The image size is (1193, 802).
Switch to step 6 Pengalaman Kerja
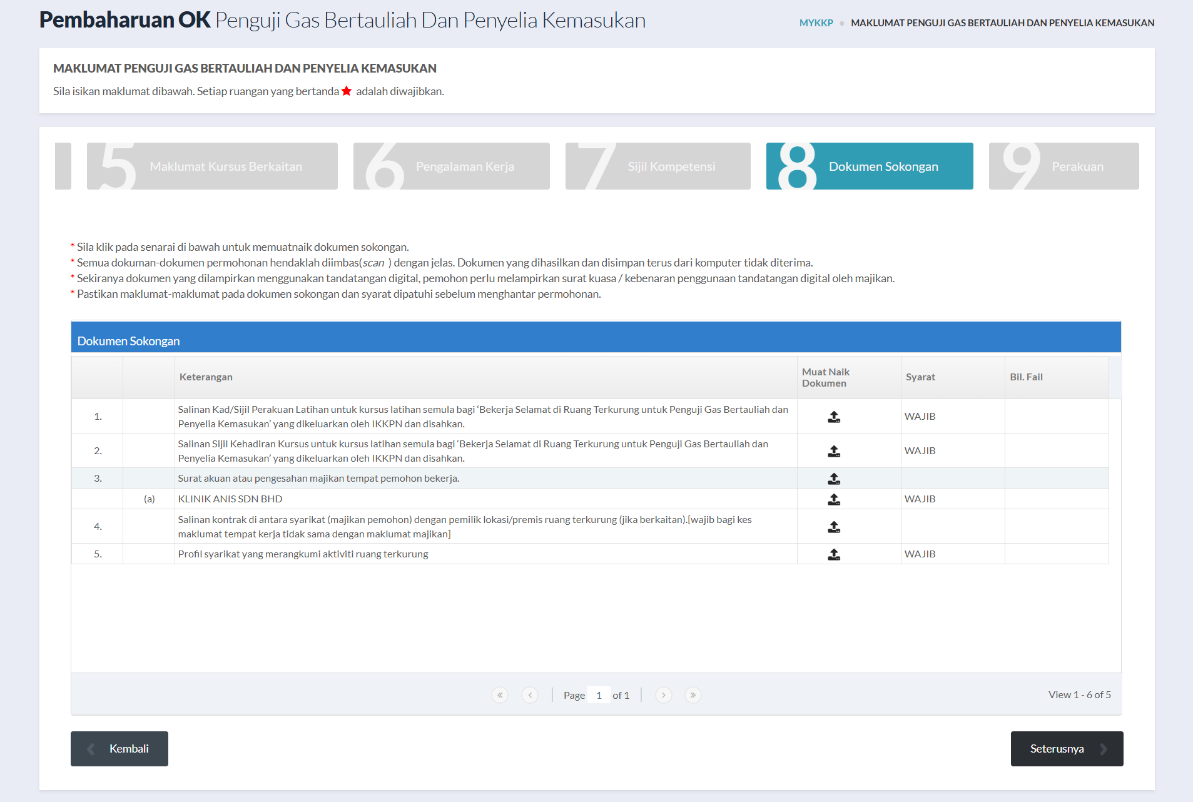click(451, 166)
